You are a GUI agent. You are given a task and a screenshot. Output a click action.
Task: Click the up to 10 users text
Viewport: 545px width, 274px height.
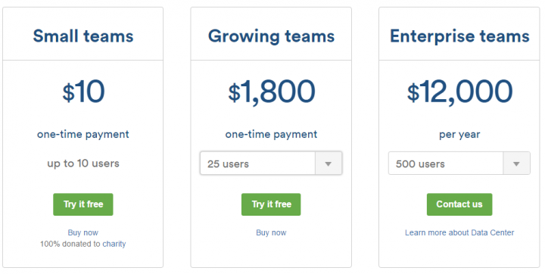(83, 163)
